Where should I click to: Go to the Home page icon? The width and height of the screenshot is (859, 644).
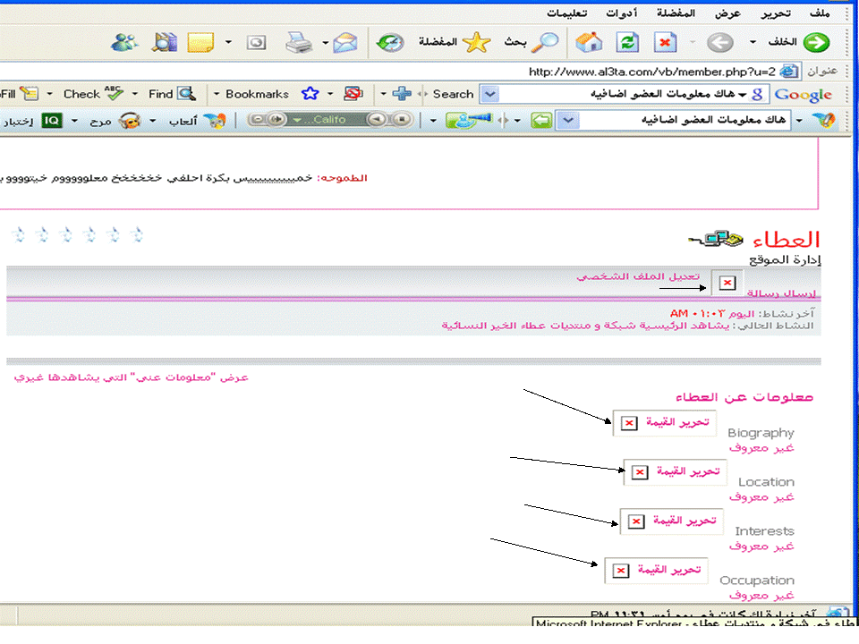pyautogui.click(x=588, y=42)
